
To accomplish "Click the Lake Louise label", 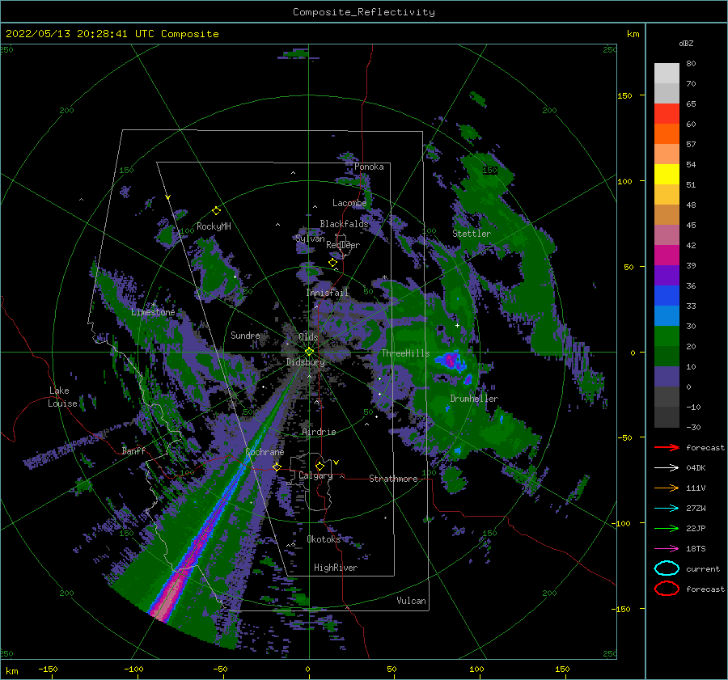I will [62, 397].
